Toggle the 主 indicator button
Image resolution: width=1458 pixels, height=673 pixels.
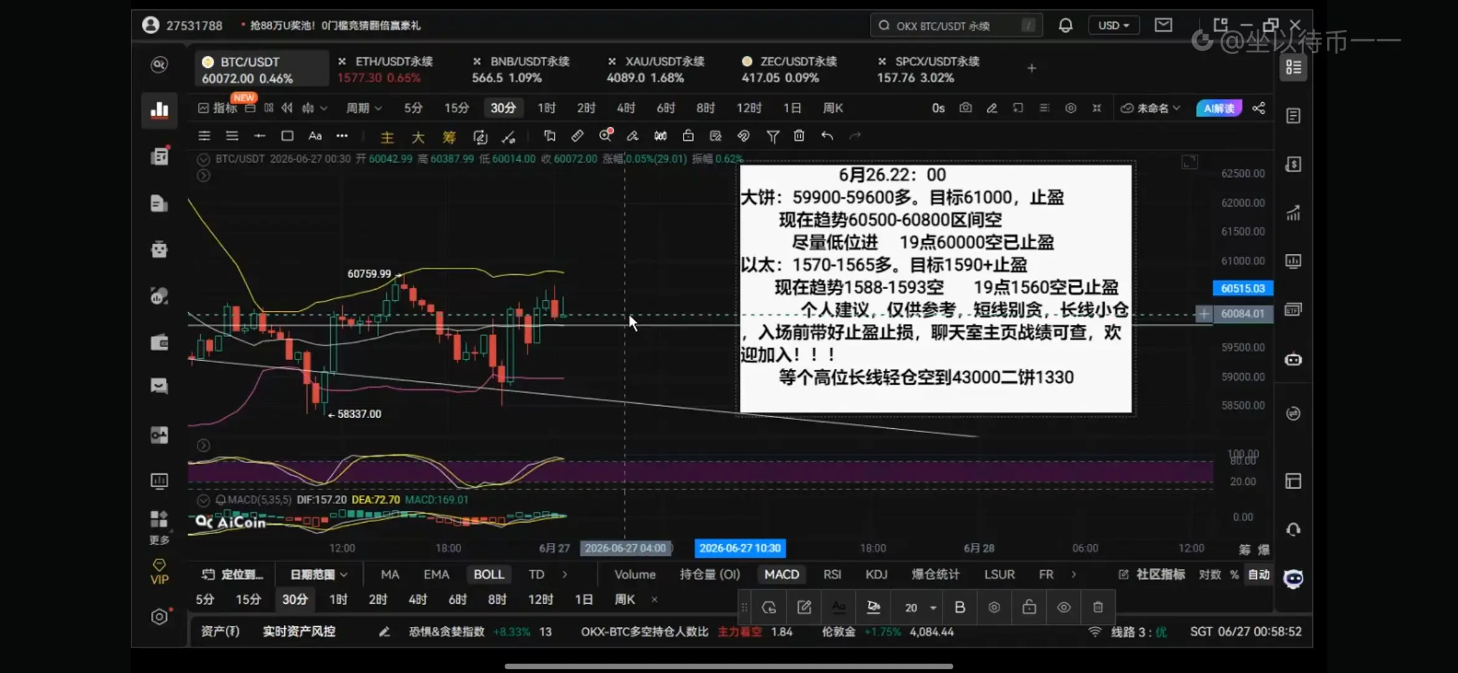point(387,137)
